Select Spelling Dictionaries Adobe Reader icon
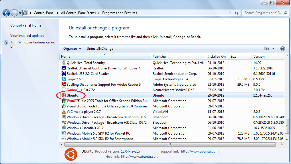Viewport: 291px width, 164px height. click(x=64, y=84)
